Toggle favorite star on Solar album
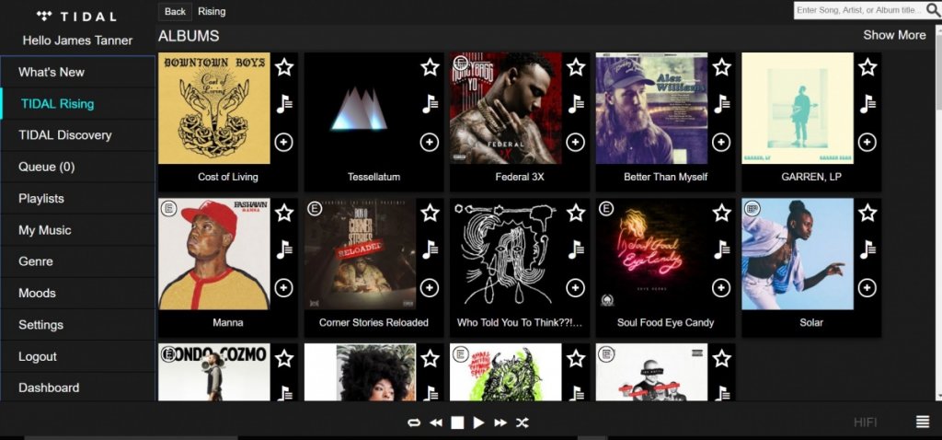Viewport: 942px width, 440px height. pyautogui.click(x=867, y=213)
